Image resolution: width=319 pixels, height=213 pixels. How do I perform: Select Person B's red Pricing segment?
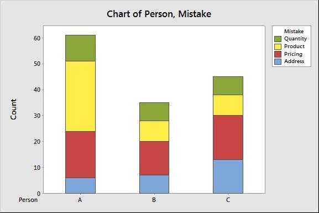(x=154, y=158)
